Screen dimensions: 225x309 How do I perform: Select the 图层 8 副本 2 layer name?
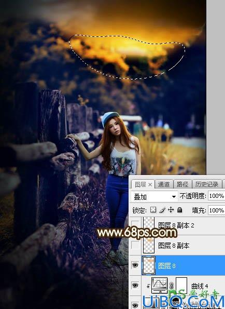point(176,225)
